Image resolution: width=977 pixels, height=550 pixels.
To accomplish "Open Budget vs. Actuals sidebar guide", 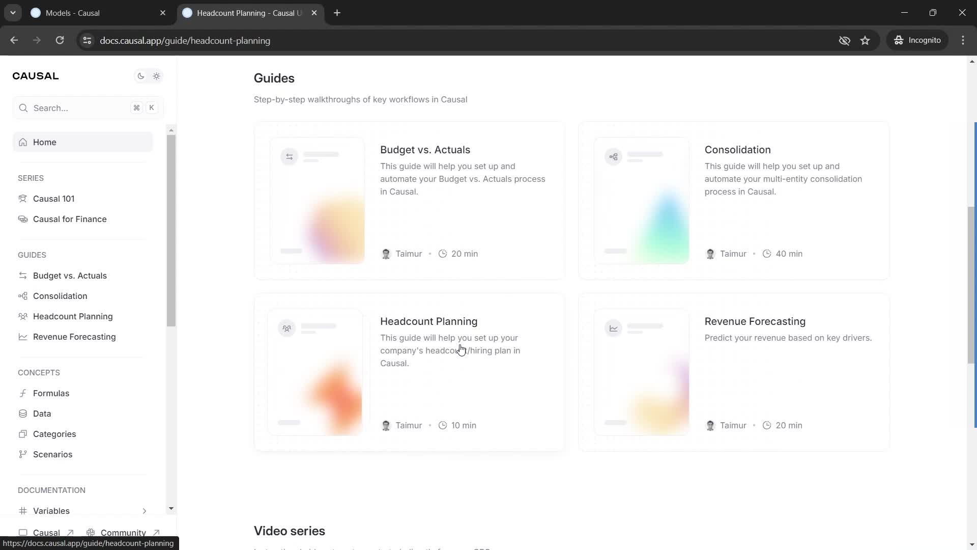I will pyautogui.click(x=70, y=276).
